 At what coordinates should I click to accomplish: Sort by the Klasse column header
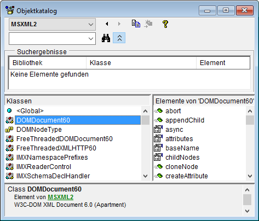[x=141, y=63]
